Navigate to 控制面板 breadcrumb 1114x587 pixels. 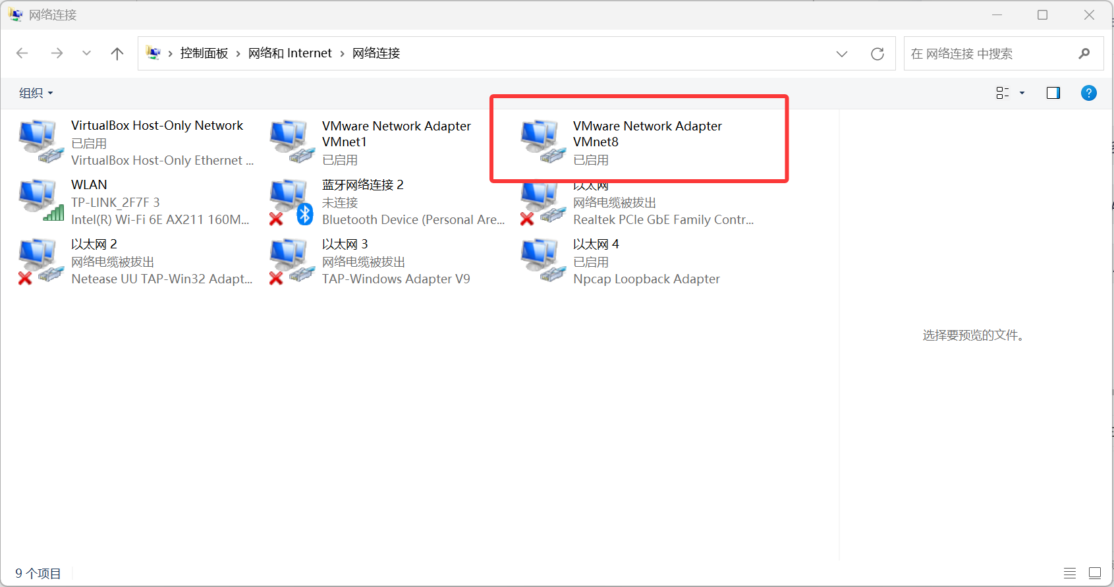pyautogui.click(x=204, y=53)
